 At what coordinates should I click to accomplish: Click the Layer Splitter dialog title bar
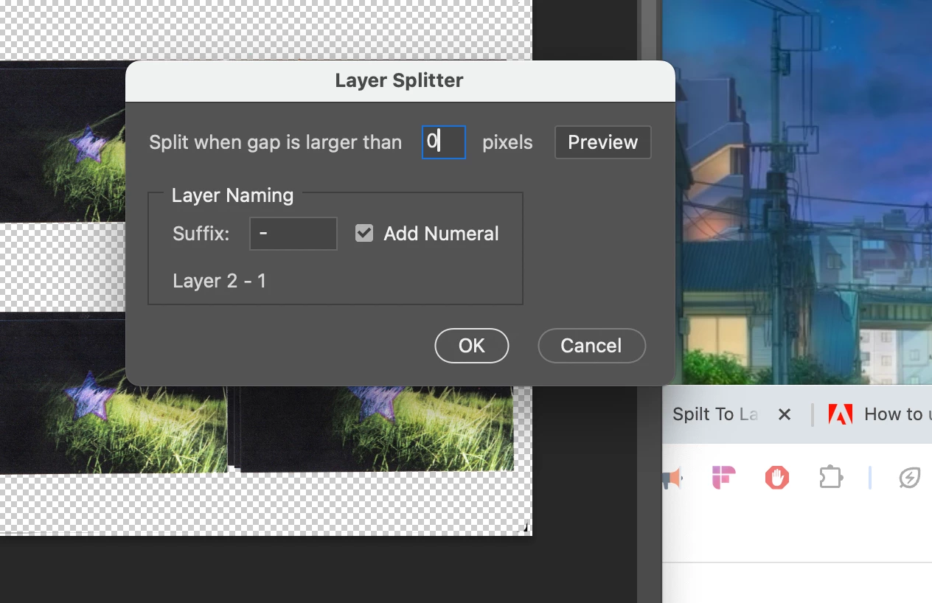(400, 80)
